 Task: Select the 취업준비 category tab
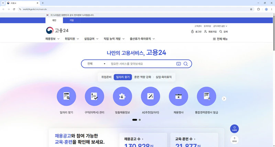[x=106, y=77]
